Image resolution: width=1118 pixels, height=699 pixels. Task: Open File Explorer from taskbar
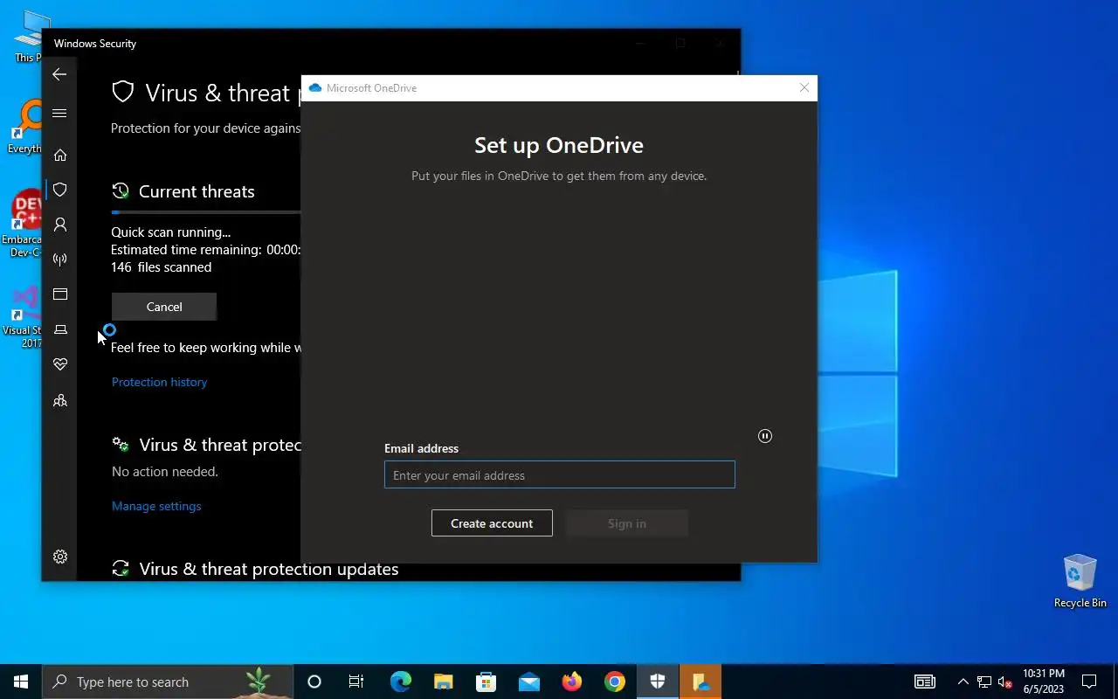click(444, 682)
